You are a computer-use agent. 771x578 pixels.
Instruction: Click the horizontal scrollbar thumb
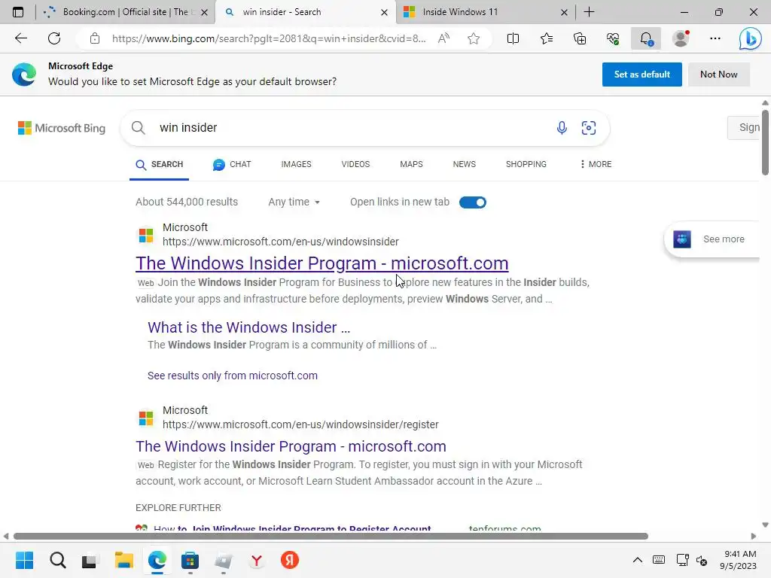(331, 536)
